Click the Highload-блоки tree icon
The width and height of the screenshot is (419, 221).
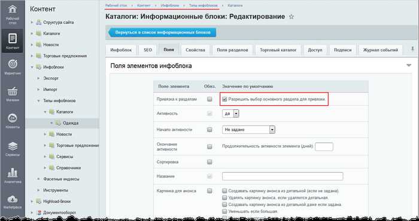pyautogui.click(x=39, y=201)
